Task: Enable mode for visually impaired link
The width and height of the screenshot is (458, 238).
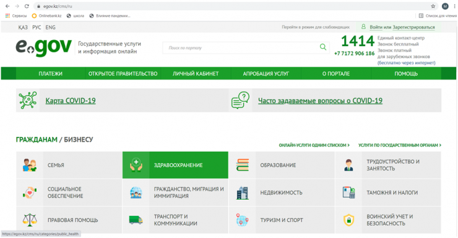Action: coord(316,27)
